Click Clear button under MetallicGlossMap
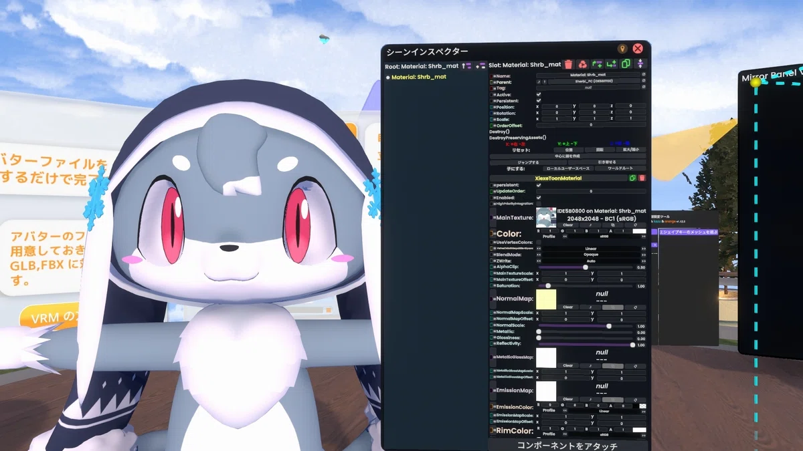803x451 pixels. point(567,365)
